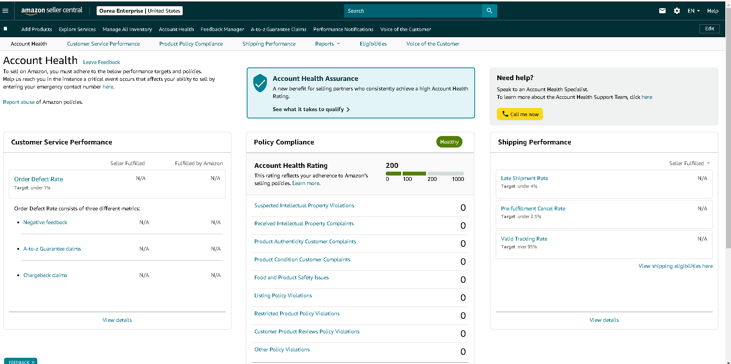This screenshot has width=731, height=364.
Task: Open the settings gear icon
Action: pyautogui.click(x=677, y=11)
